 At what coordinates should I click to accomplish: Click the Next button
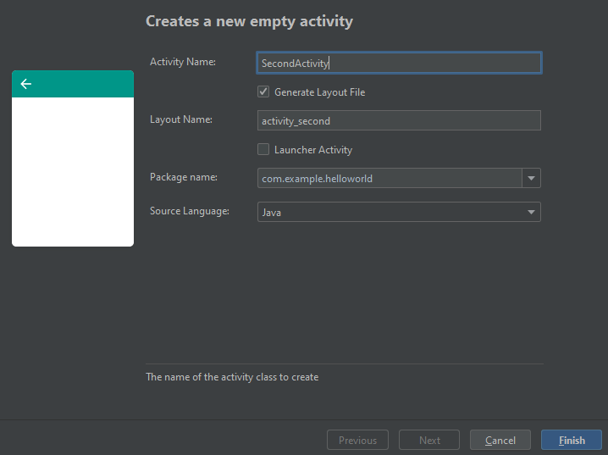click(429, 440)
